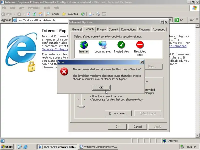Switch to the Connections tab
The image size is (200, 150).
[128, 29]
